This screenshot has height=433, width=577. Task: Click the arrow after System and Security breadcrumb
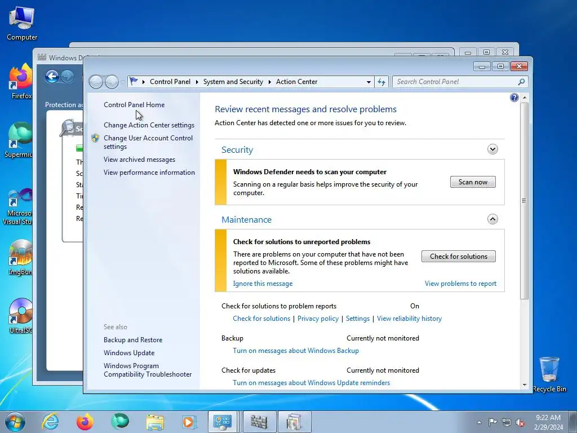(x=270, y=82)
